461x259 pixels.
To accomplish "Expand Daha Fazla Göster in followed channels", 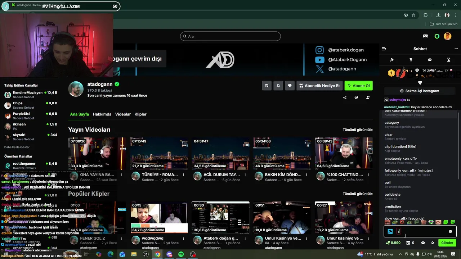I will tap(17, 147).
